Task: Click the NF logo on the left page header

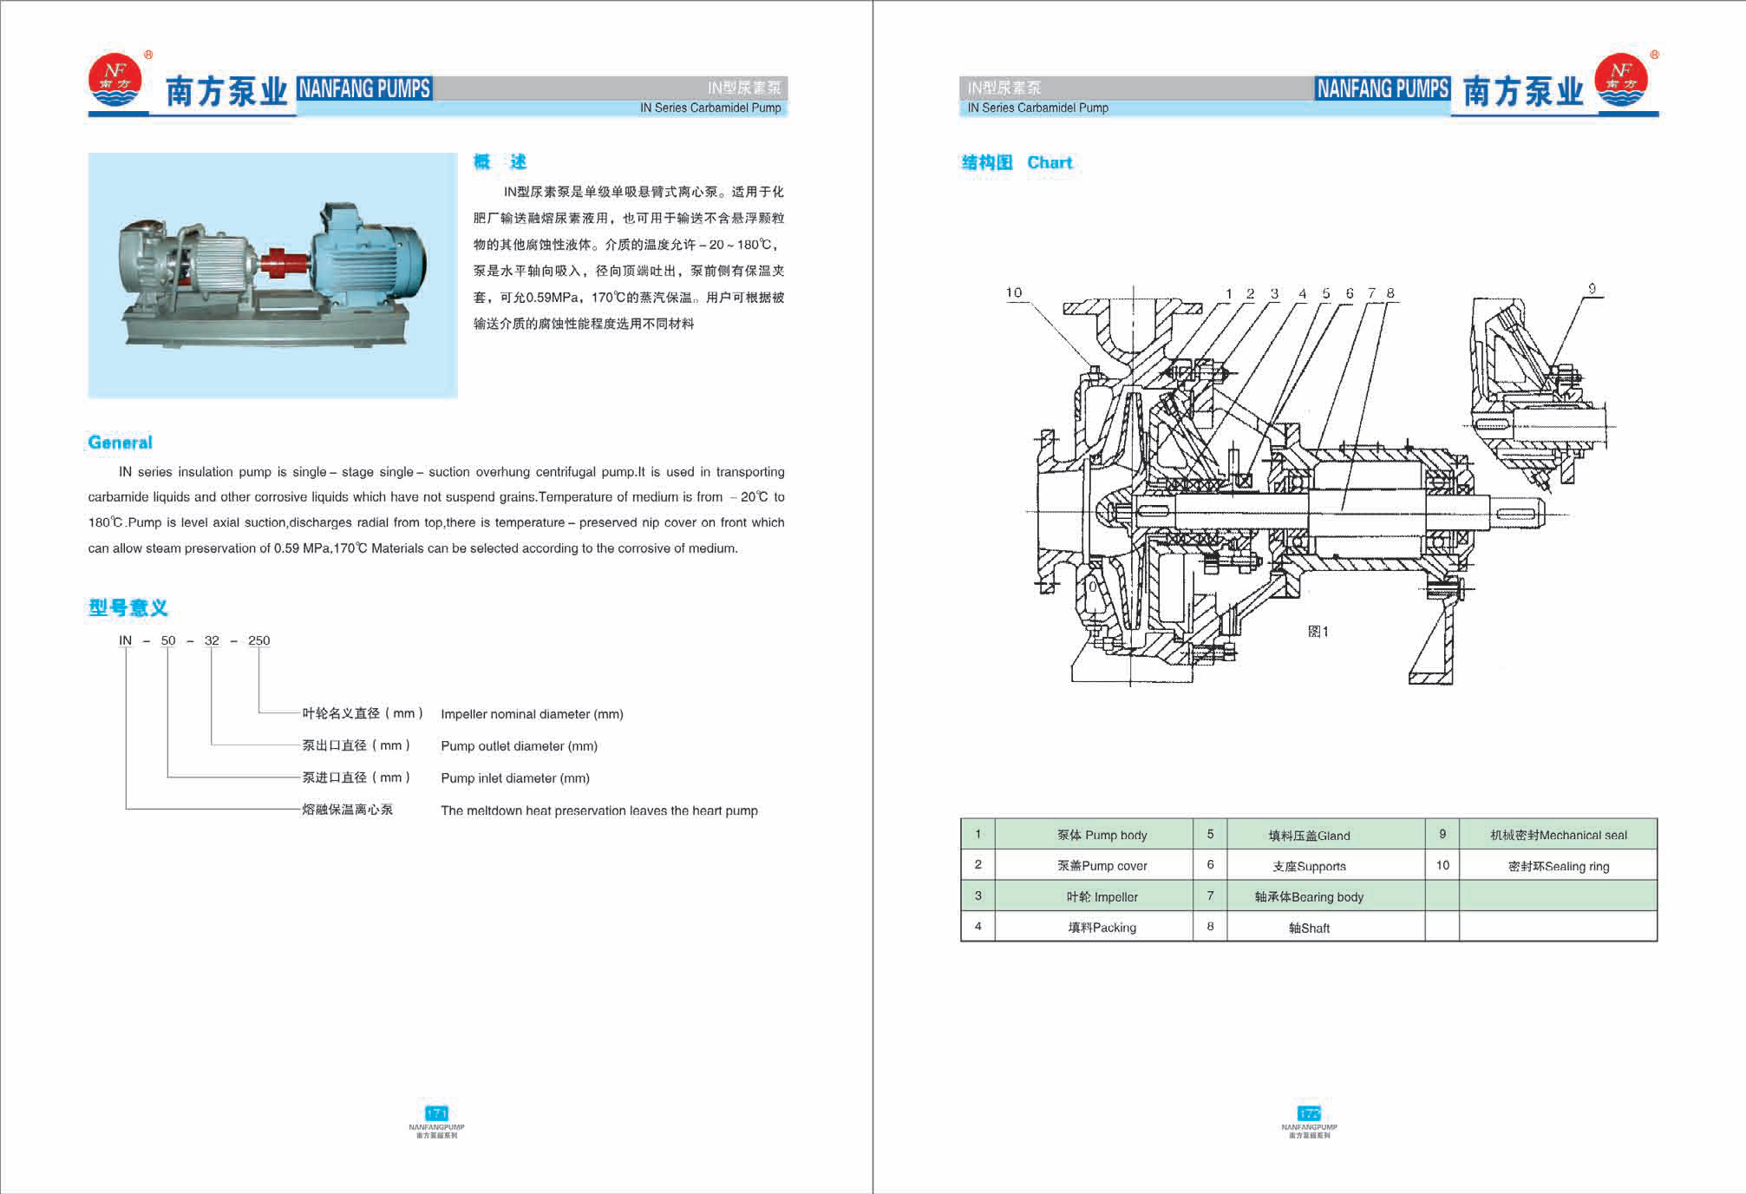Action: pos(115,81)
